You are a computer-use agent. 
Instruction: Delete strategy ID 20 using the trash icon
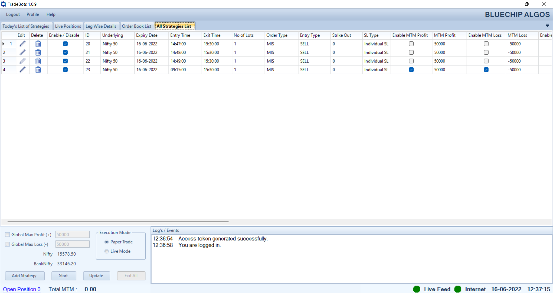point(38,44)
